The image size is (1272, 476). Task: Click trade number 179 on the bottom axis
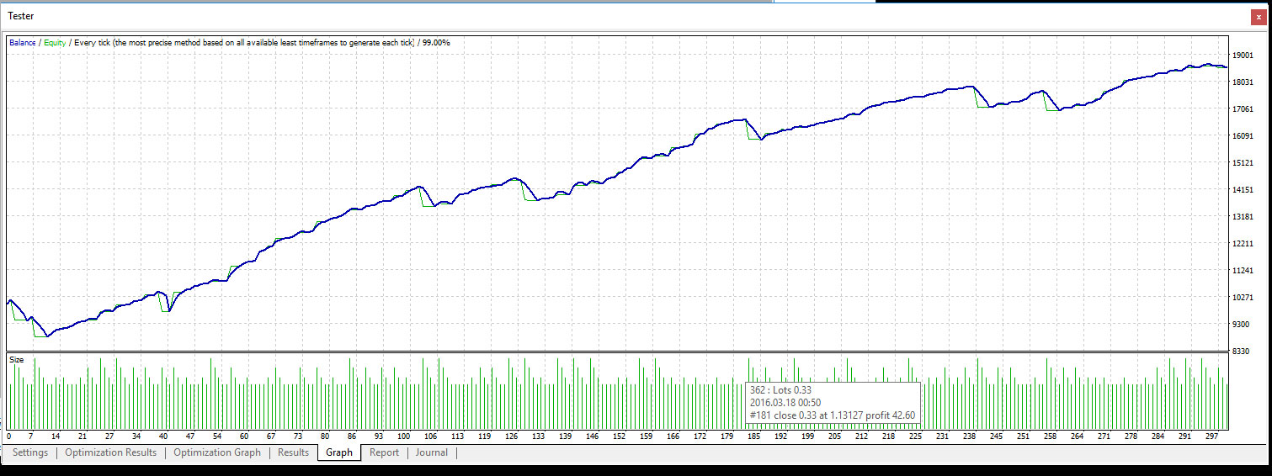(726, 436)
